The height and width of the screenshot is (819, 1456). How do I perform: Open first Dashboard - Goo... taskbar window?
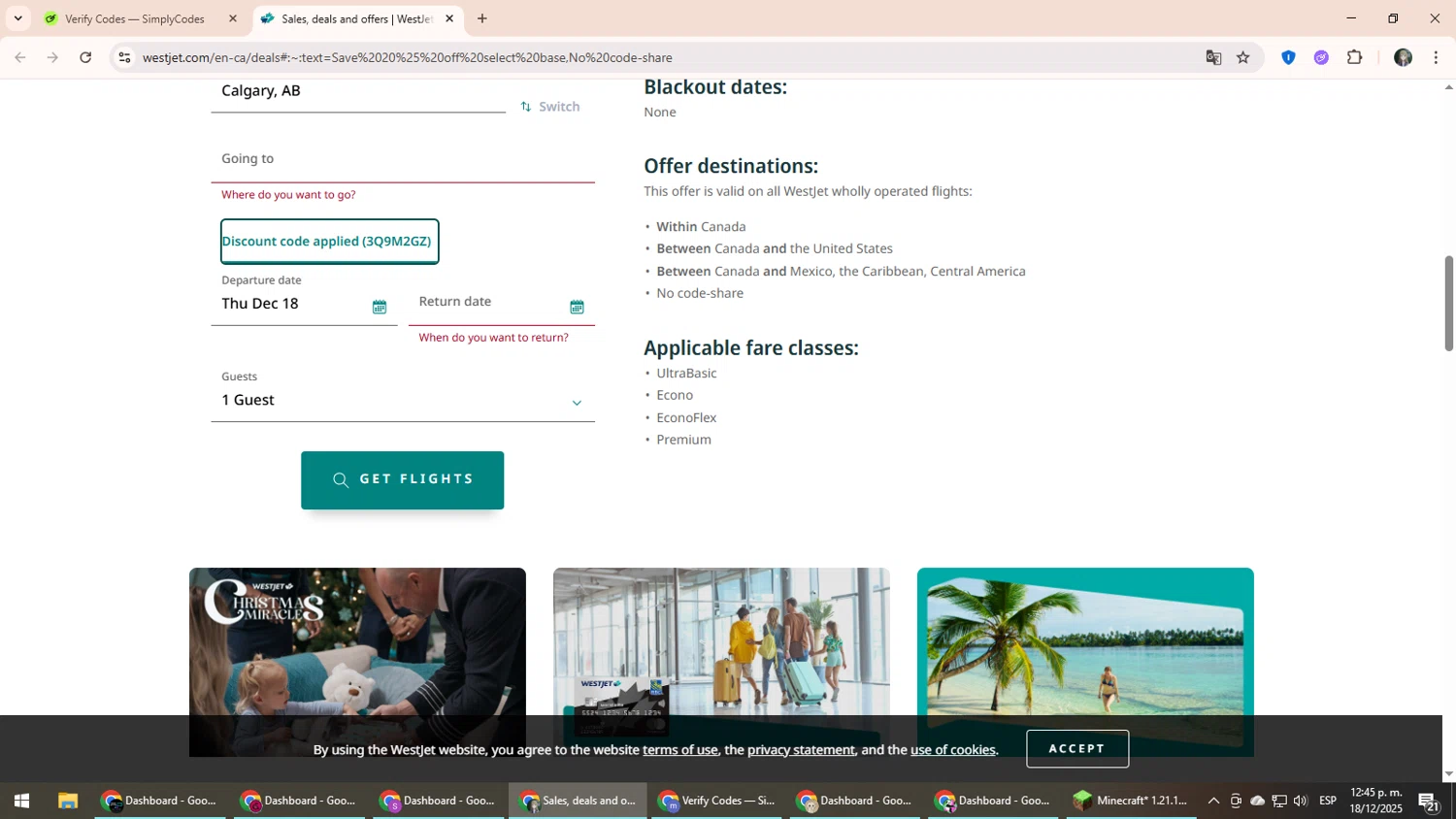pyautogui.click(x=161, y=801)
